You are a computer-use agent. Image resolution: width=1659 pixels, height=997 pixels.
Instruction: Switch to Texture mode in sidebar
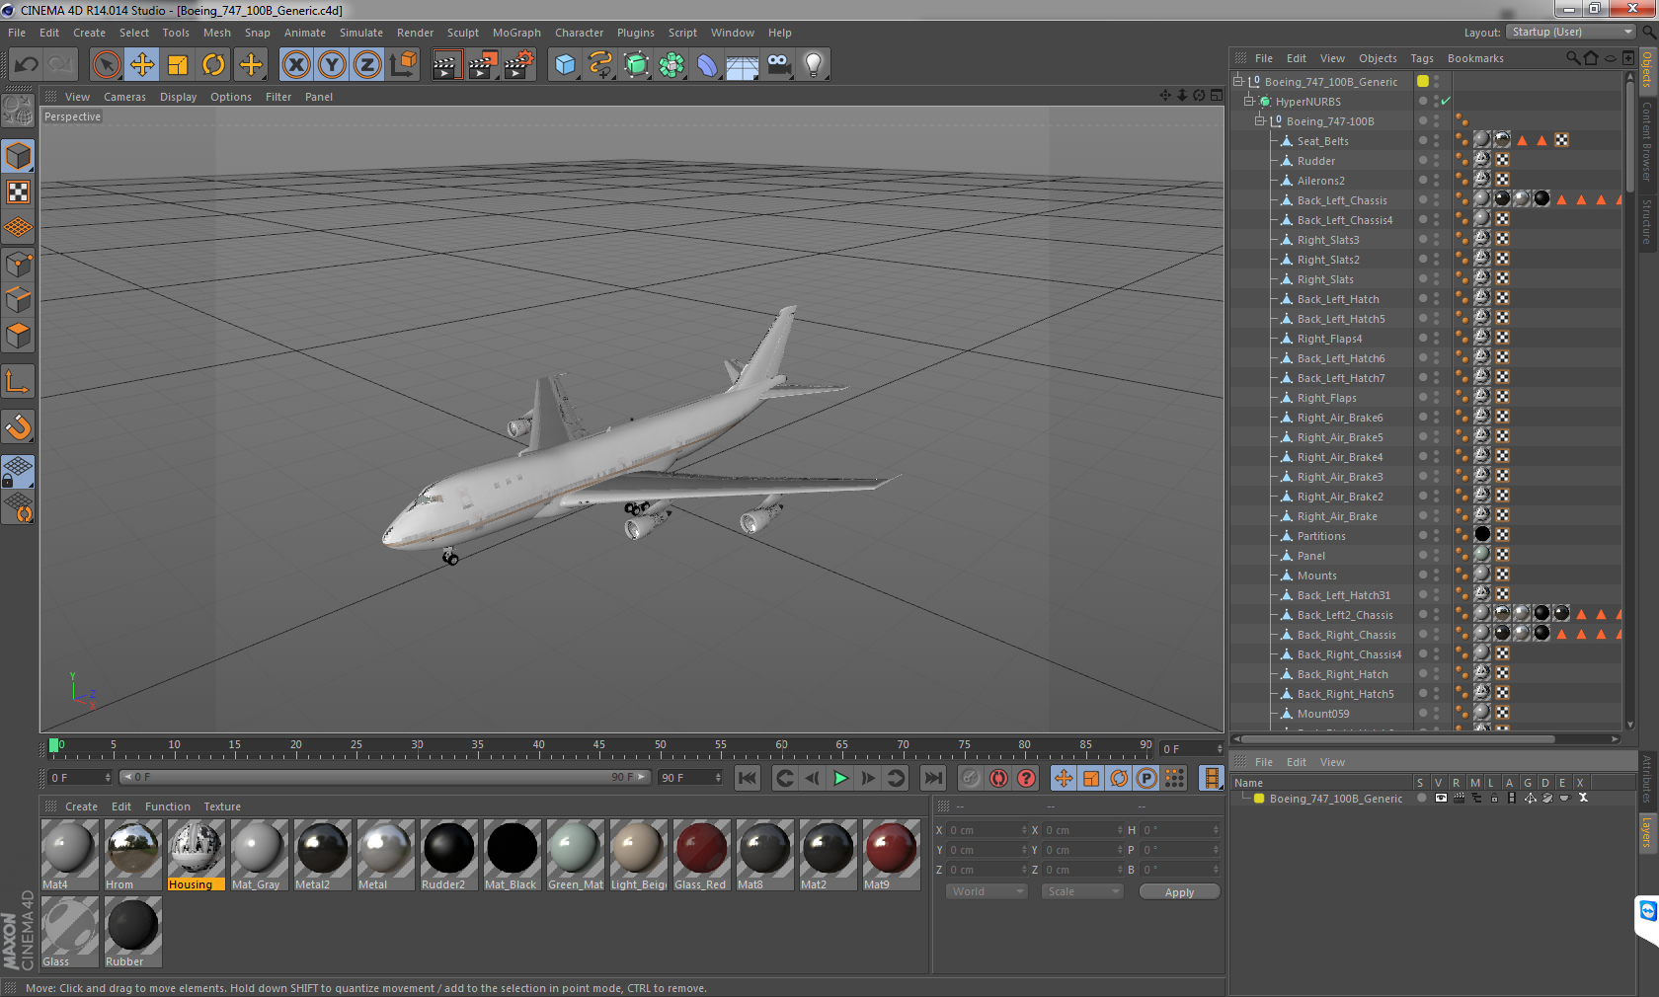(18, 192)
